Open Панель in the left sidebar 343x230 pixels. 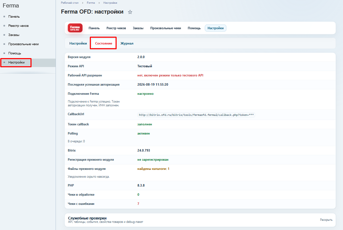click(14, 16)
